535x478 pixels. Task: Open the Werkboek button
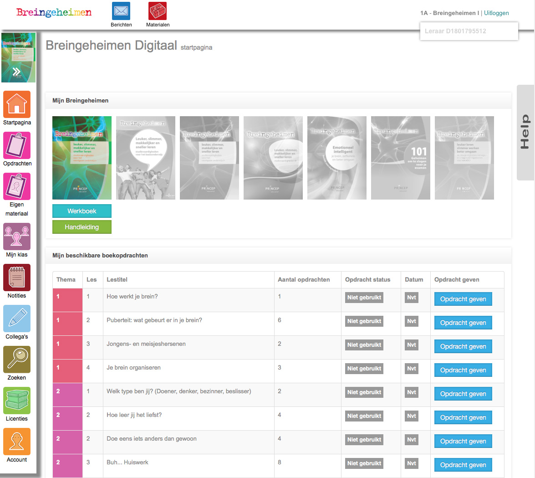point(82,211)
